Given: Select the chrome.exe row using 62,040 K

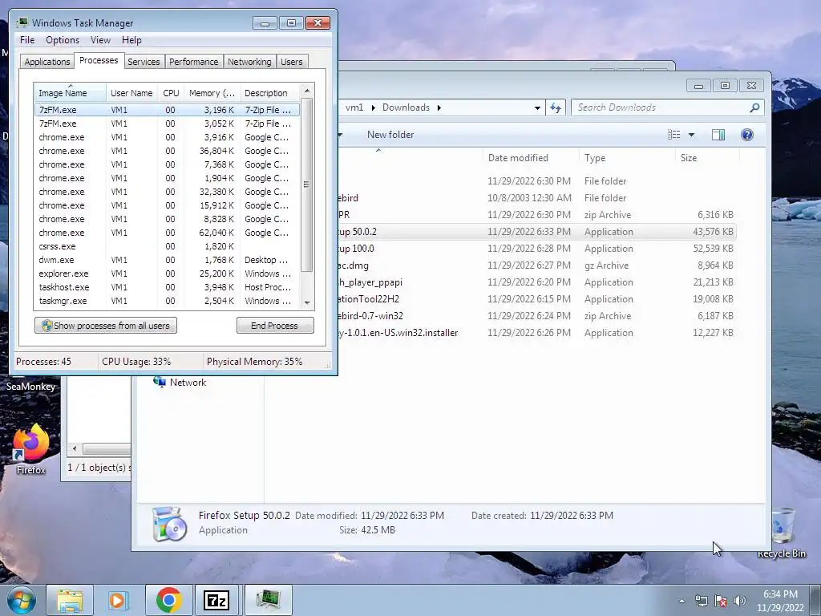Looking at the screenshot, I should pos(167,233).
